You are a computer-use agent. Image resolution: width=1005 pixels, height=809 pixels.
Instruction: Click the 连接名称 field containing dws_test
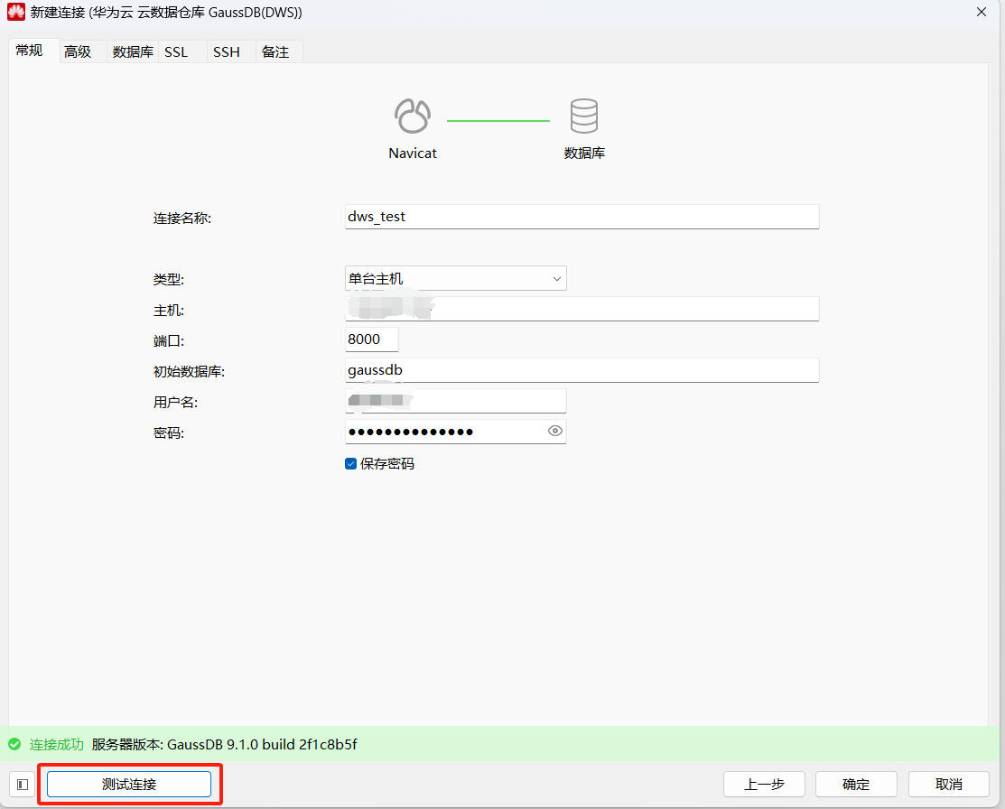[582, 217]
